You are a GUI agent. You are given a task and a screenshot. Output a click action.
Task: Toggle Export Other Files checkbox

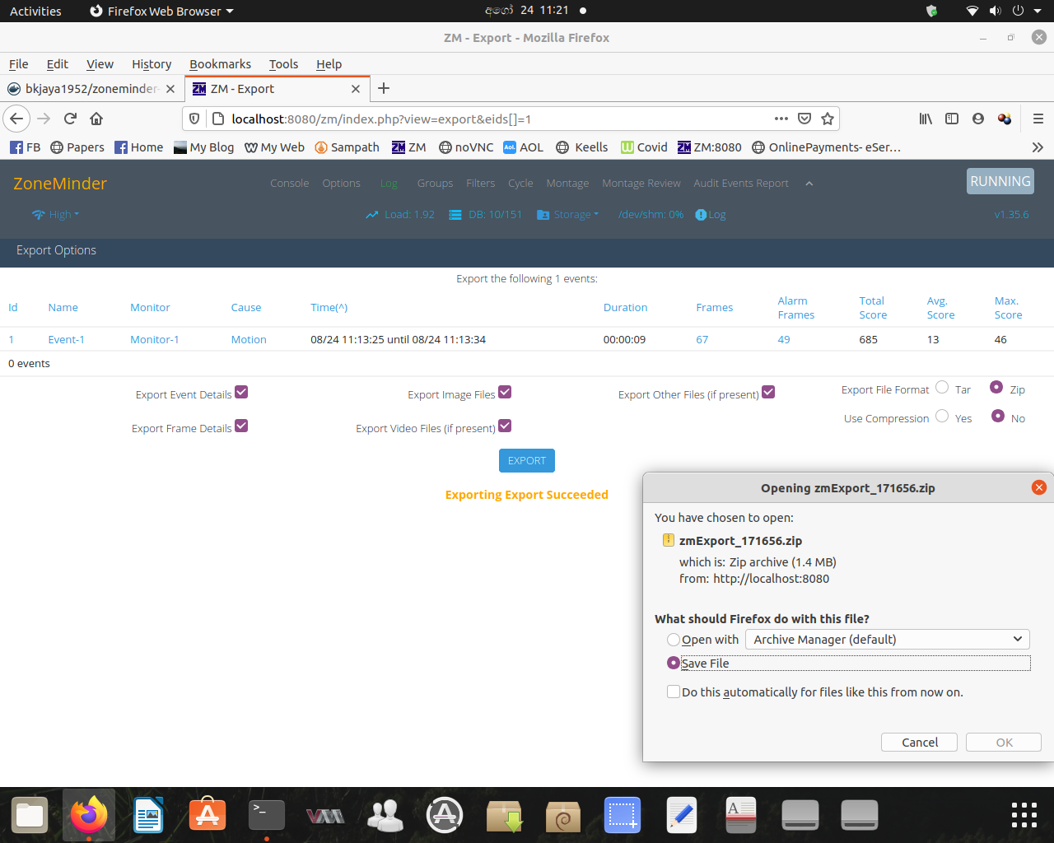point(768,392)
